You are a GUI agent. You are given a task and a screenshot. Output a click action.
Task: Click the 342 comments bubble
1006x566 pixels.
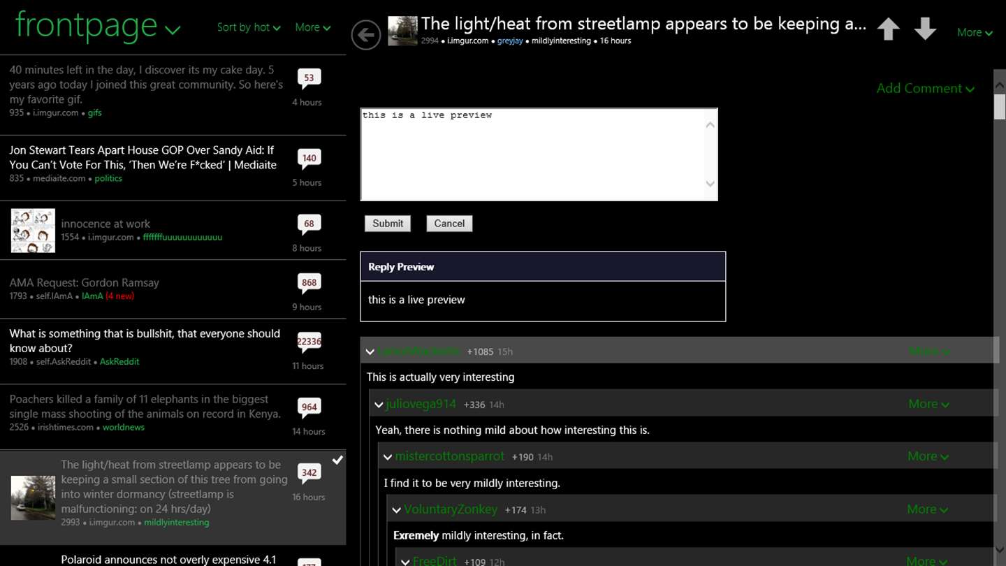(x=309, y=474)
